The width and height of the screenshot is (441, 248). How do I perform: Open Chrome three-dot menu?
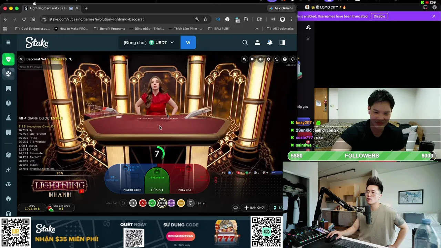291,19
